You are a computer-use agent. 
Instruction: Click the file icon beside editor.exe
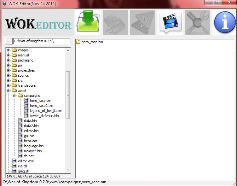pyautogui.click(x=14, y=161)
